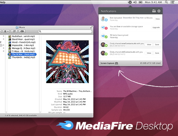
Task: Click Cindy's avatar beside oldContacts.xls
Action: (103, 53)
